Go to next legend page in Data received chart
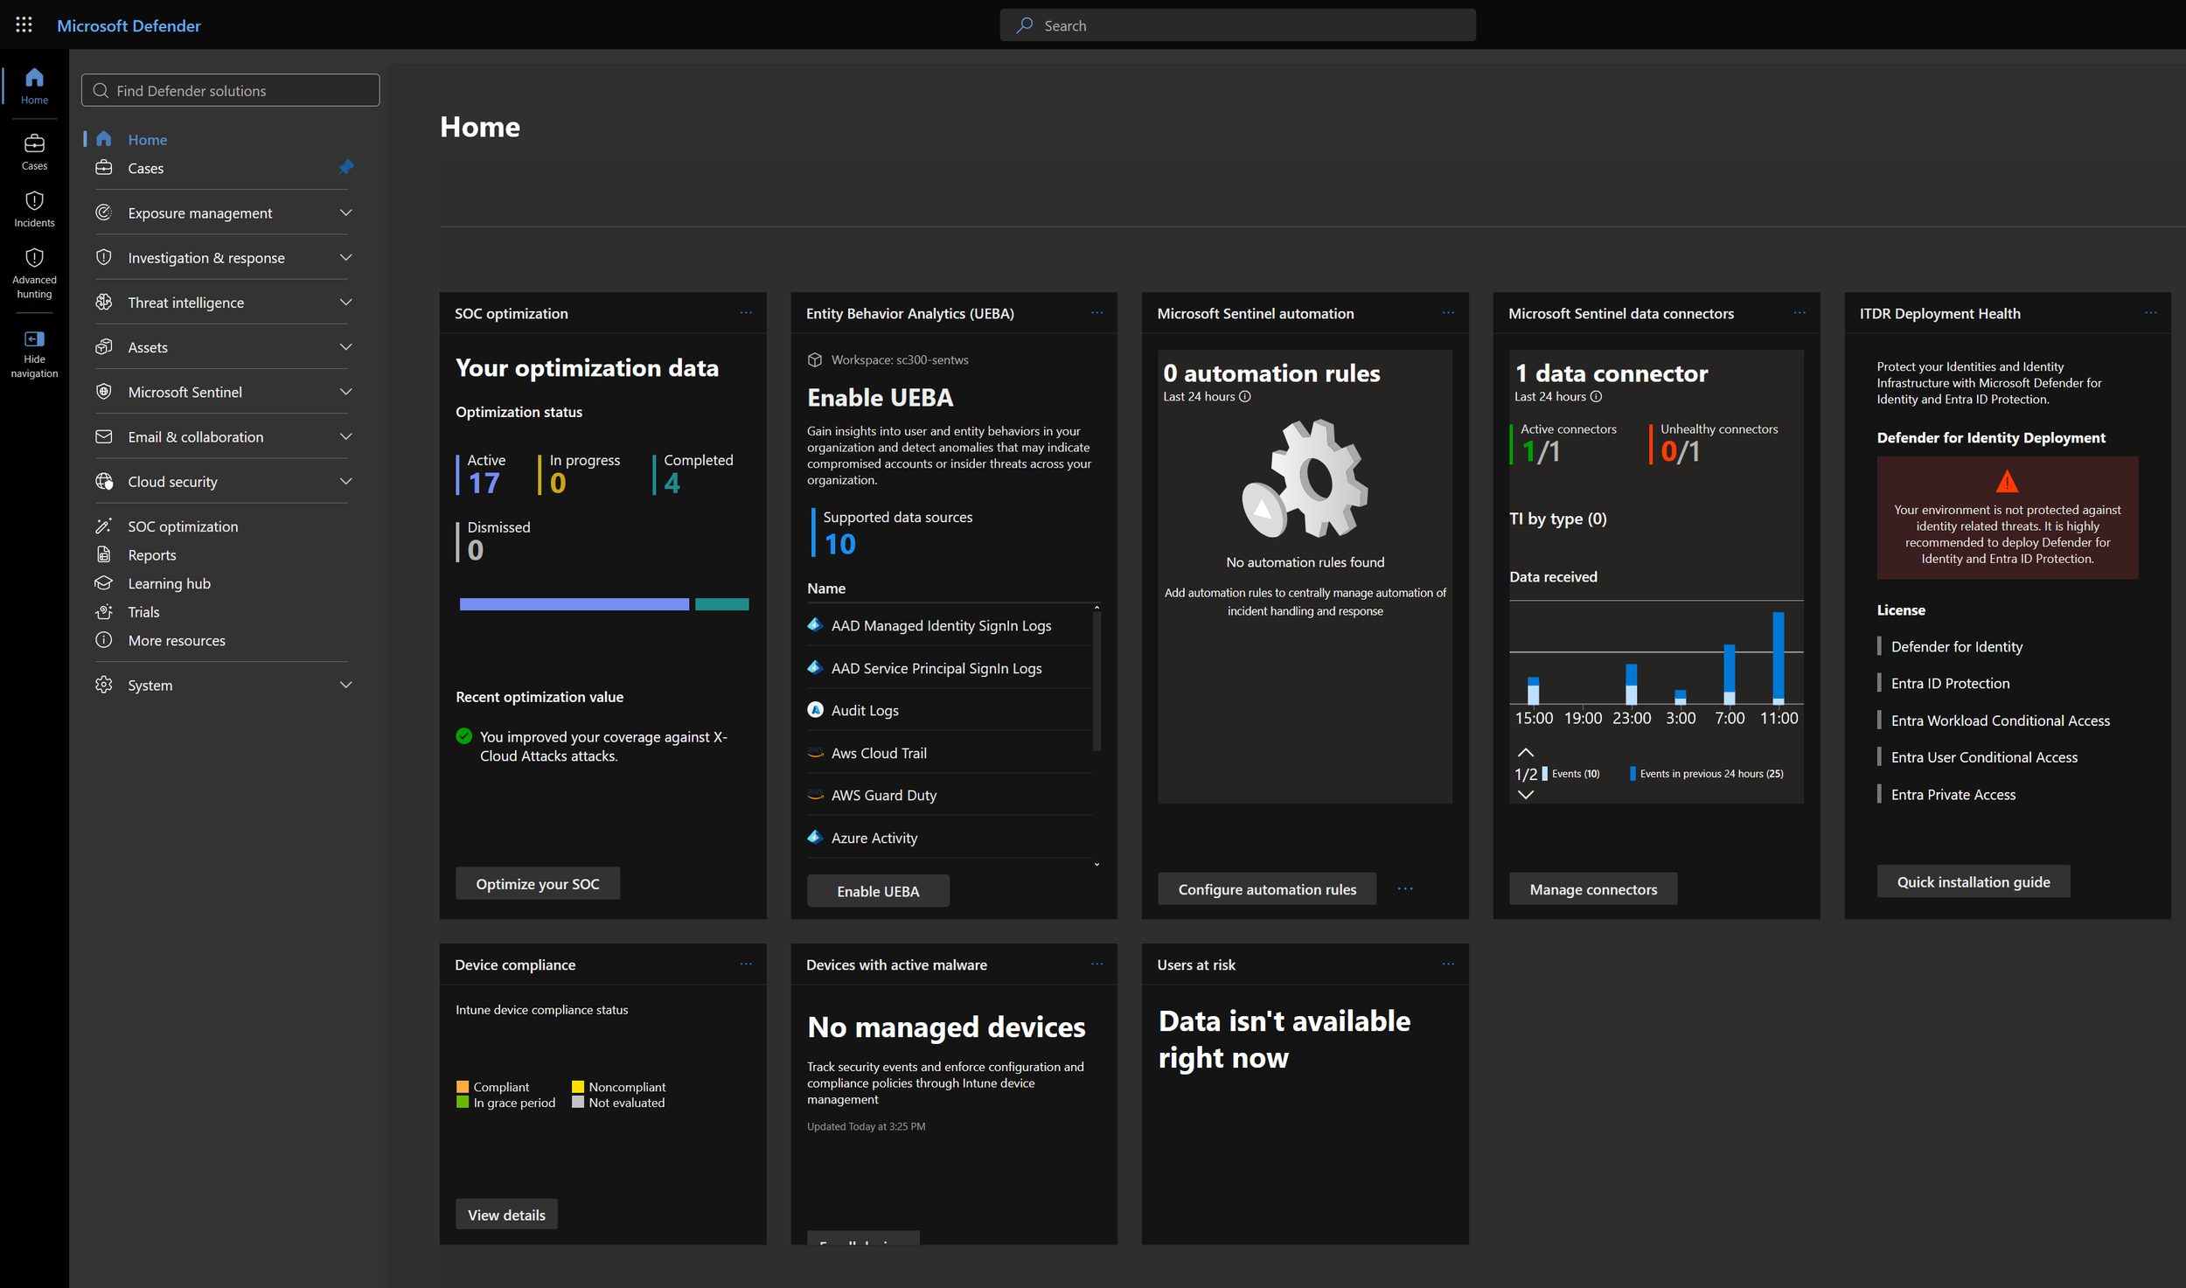 point(1526,795)
